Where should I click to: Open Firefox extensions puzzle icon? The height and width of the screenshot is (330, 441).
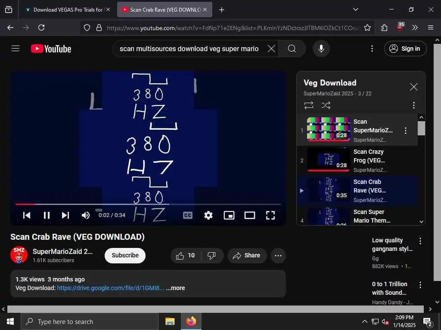[385, 27]
